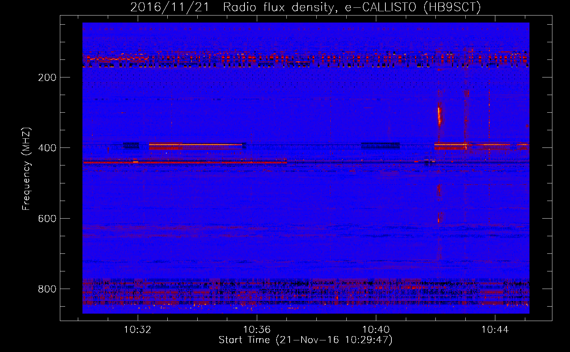570x352 pixels.
Task: Click the 10:44 time tick label
Action: point(495,329)
